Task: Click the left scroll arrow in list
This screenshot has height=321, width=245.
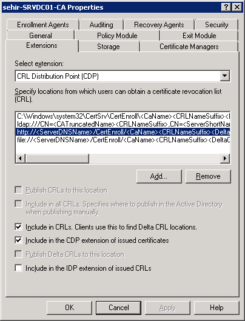Action: [x=20, y=158]
